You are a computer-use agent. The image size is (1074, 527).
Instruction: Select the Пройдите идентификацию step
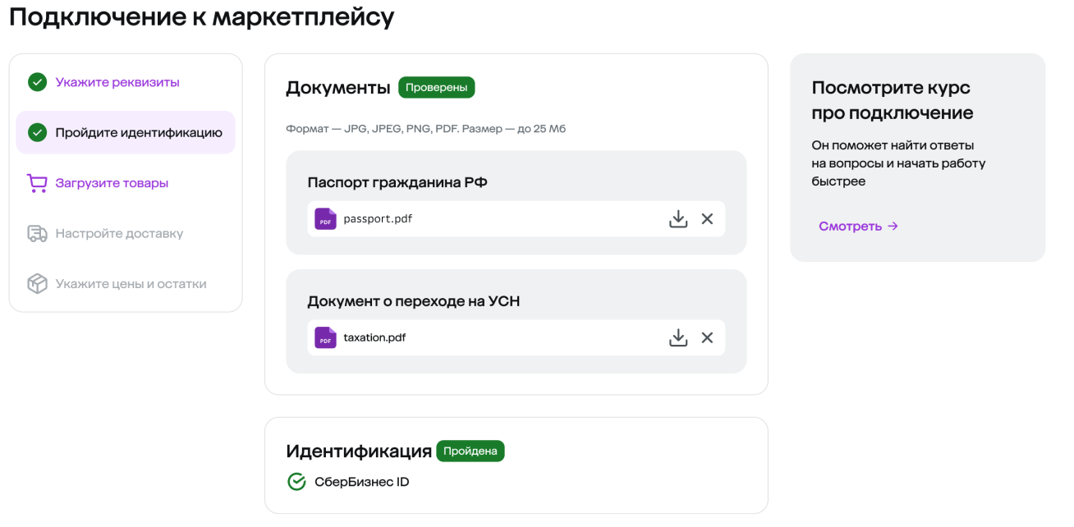click(139, 132)
